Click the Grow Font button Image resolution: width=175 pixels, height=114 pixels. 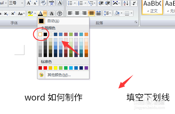click(x=29, y=3)
